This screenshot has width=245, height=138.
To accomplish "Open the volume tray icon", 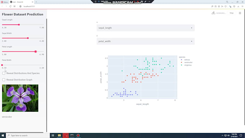I will point(228,135).
